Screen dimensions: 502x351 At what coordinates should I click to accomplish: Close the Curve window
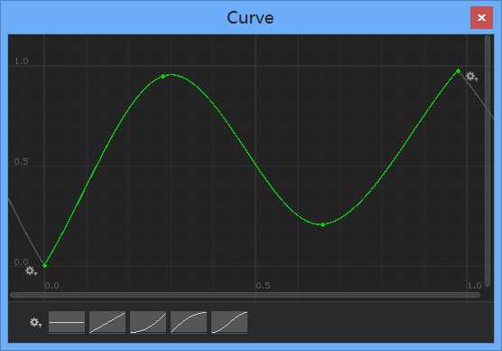481,18
